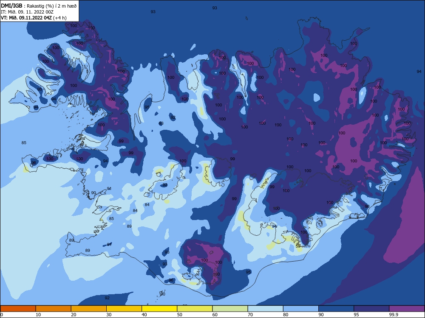
Task: Select the 30–40 golden yellow legend swatch
Action: click(x=124, y=309)
